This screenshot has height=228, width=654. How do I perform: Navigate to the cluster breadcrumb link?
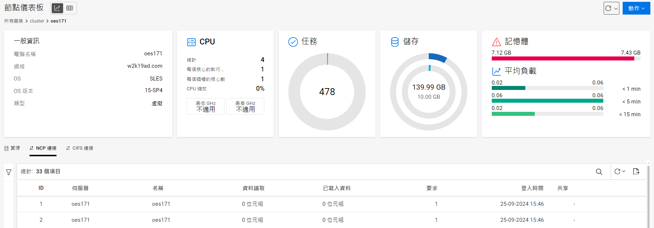pyautogui.click(x=37, y=21)
